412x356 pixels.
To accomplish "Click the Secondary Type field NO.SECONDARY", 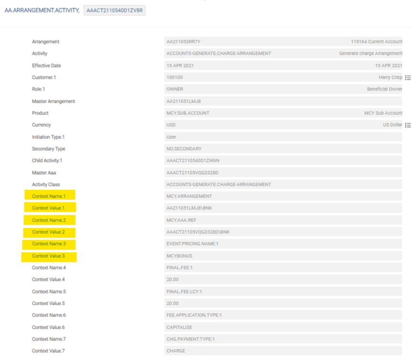I will point(282,149).
